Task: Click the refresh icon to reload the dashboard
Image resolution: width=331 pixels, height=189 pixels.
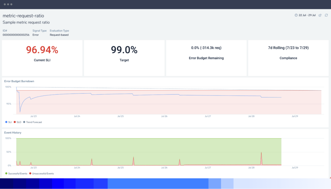Action: [327, 15]
